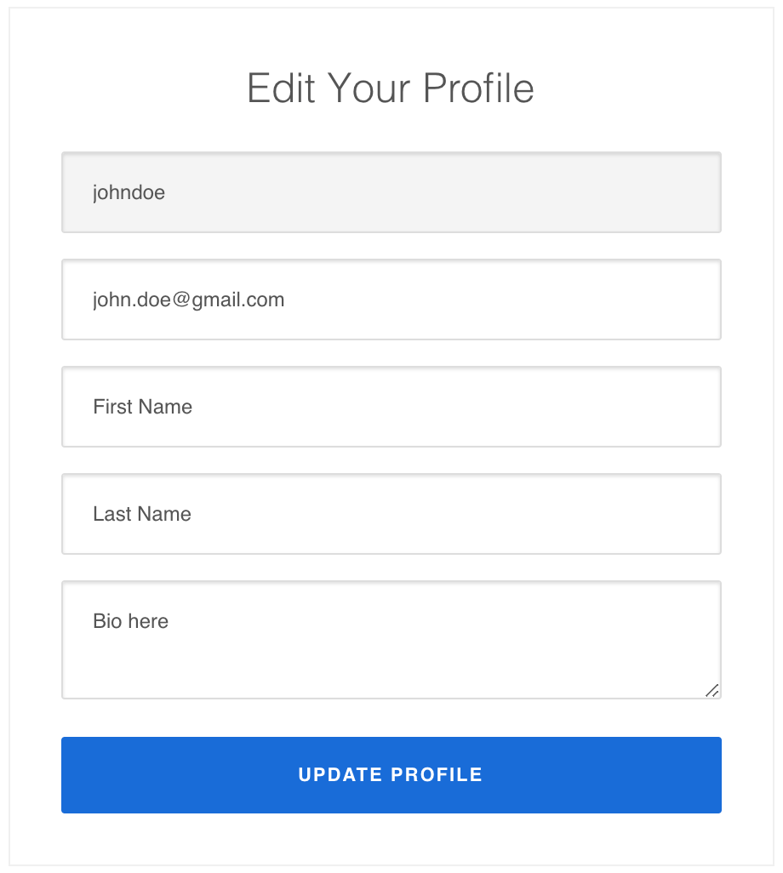Activate the text box below the email
783x873 pixels.
(391, 407)
